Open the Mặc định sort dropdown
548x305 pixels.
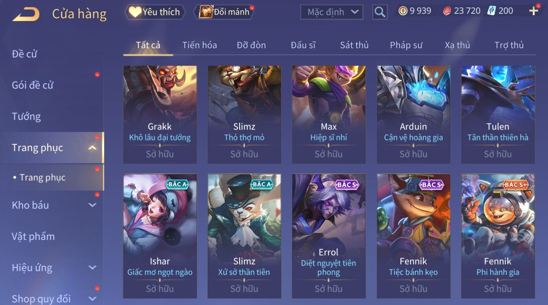click(x=331, y=12)
